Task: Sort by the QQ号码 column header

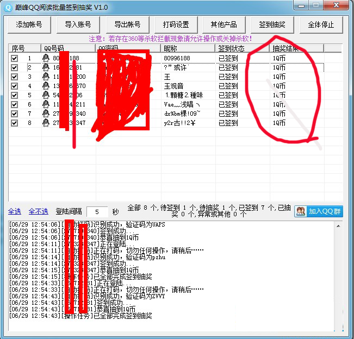Action: 68,48
